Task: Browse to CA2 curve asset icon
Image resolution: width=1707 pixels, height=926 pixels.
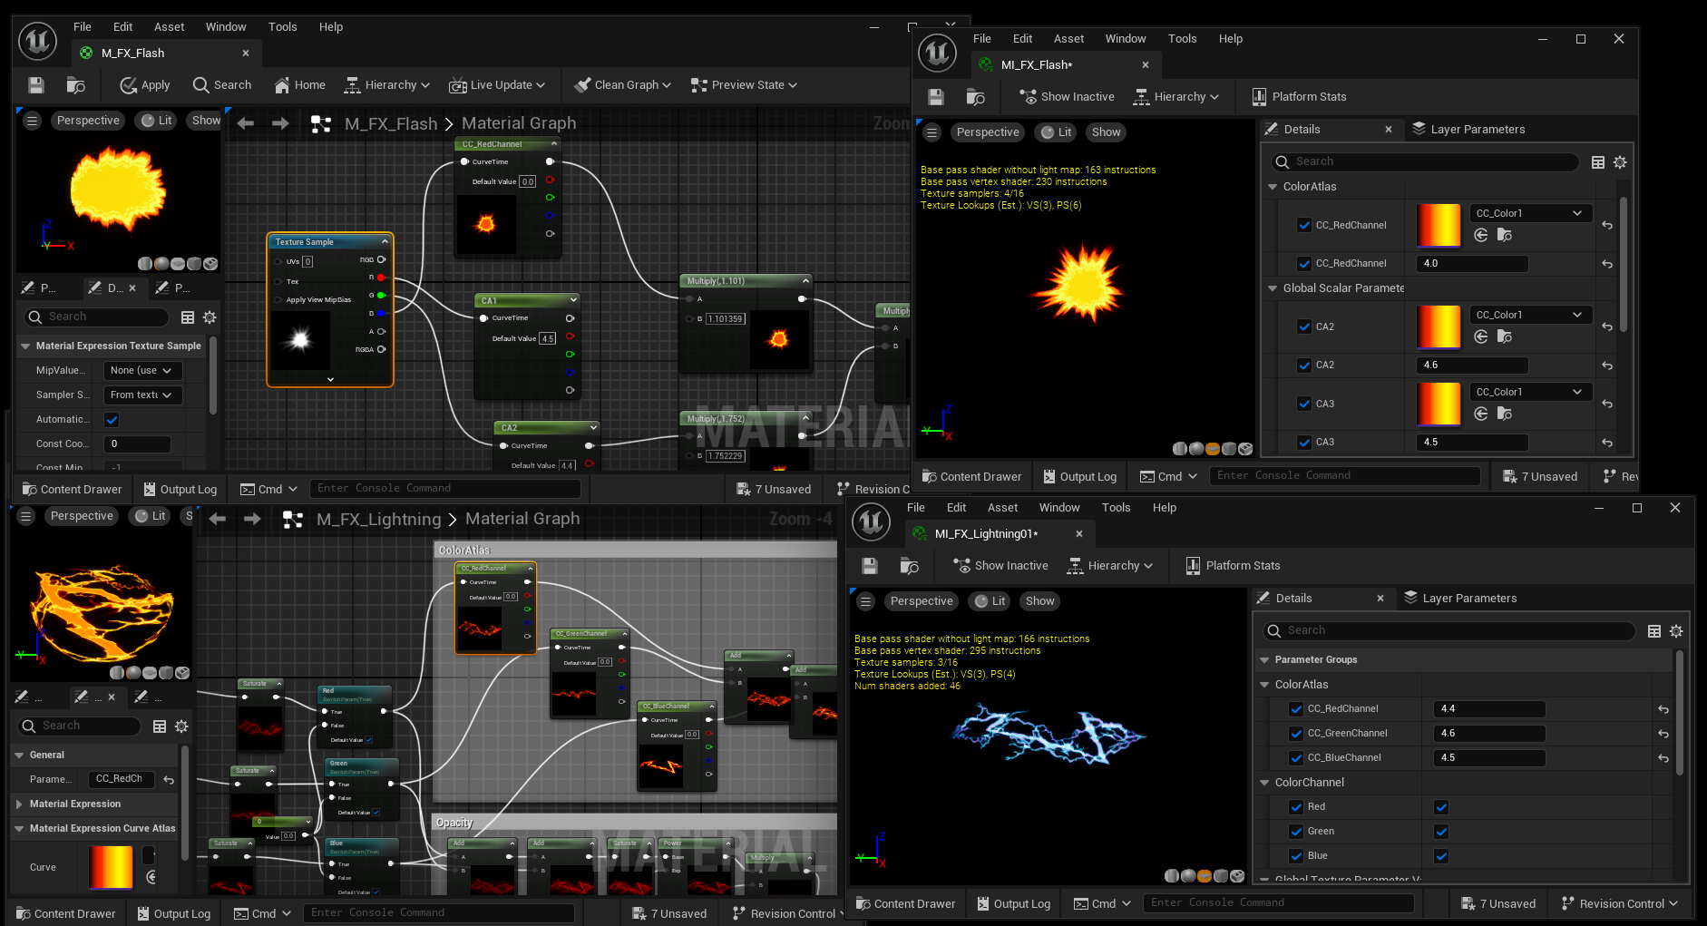Action: tap(1505, 336)
